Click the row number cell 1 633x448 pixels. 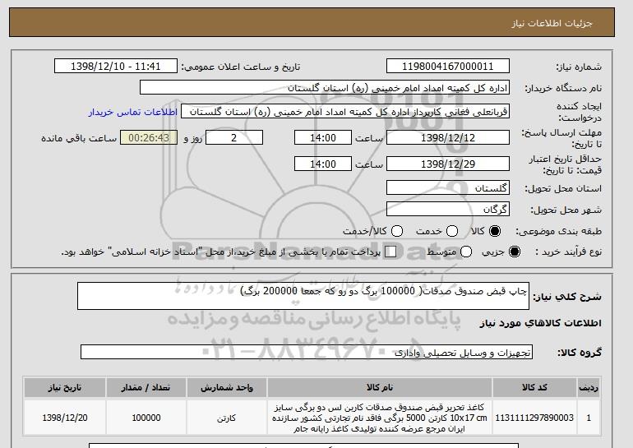[x=588, y=418]
